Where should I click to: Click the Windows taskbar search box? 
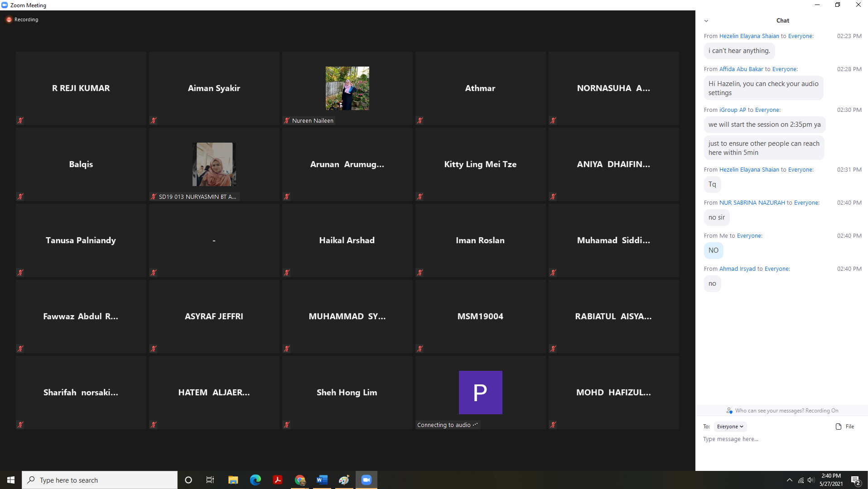tap(100, 480)
